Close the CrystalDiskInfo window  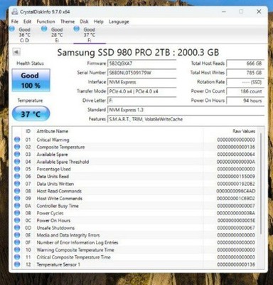point(259,11)
